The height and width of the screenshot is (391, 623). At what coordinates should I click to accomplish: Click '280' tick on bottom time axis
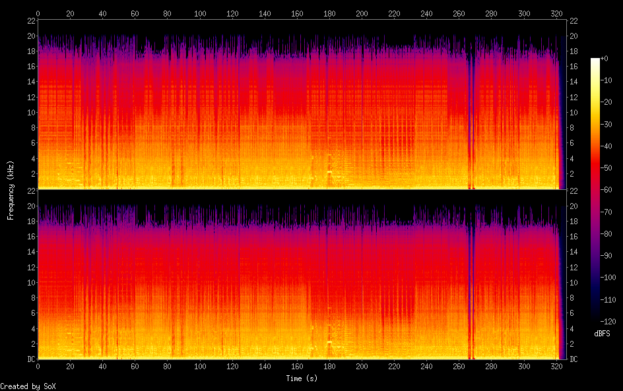[x=492, y=367]
